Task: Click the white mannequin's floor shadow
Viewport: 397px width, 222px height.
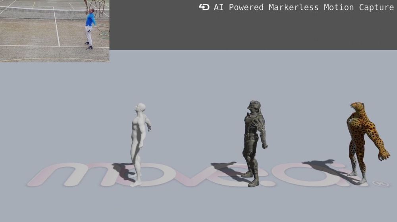Action: (121, 170)
